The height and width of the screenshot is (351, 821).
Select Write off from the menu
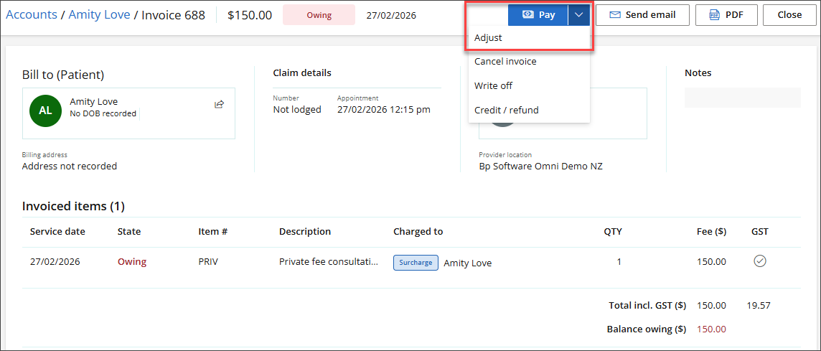[x=493, y=86]
